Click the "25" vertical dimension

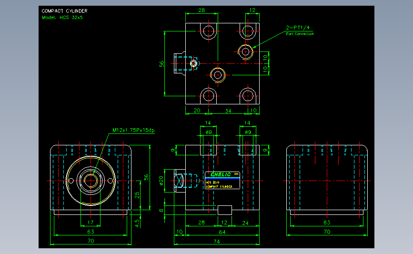point(137,195)
